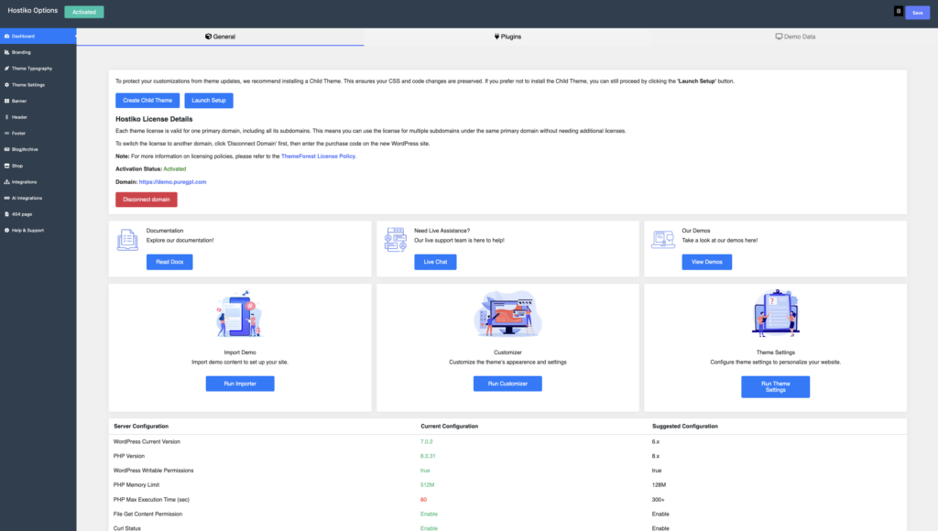
Task: Click the Documentation card icon
Action: 127,240
